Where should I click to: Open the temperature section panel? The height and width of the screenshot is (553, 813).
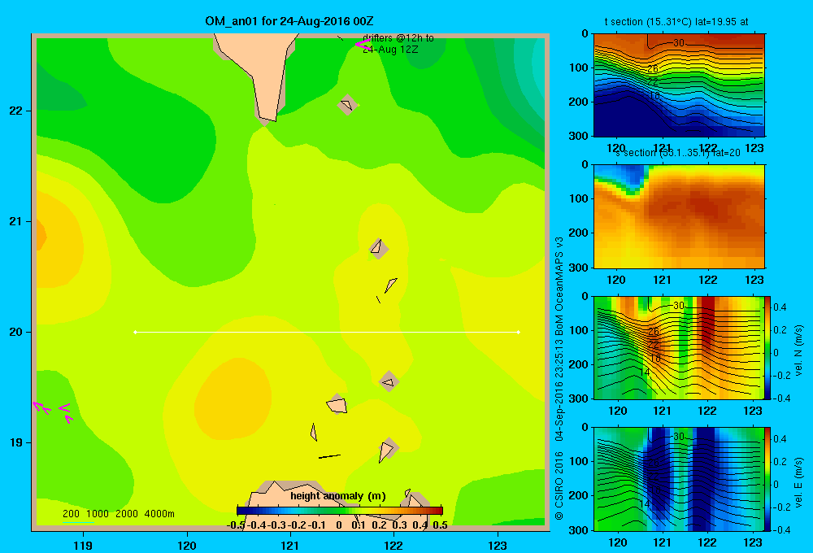679,85
